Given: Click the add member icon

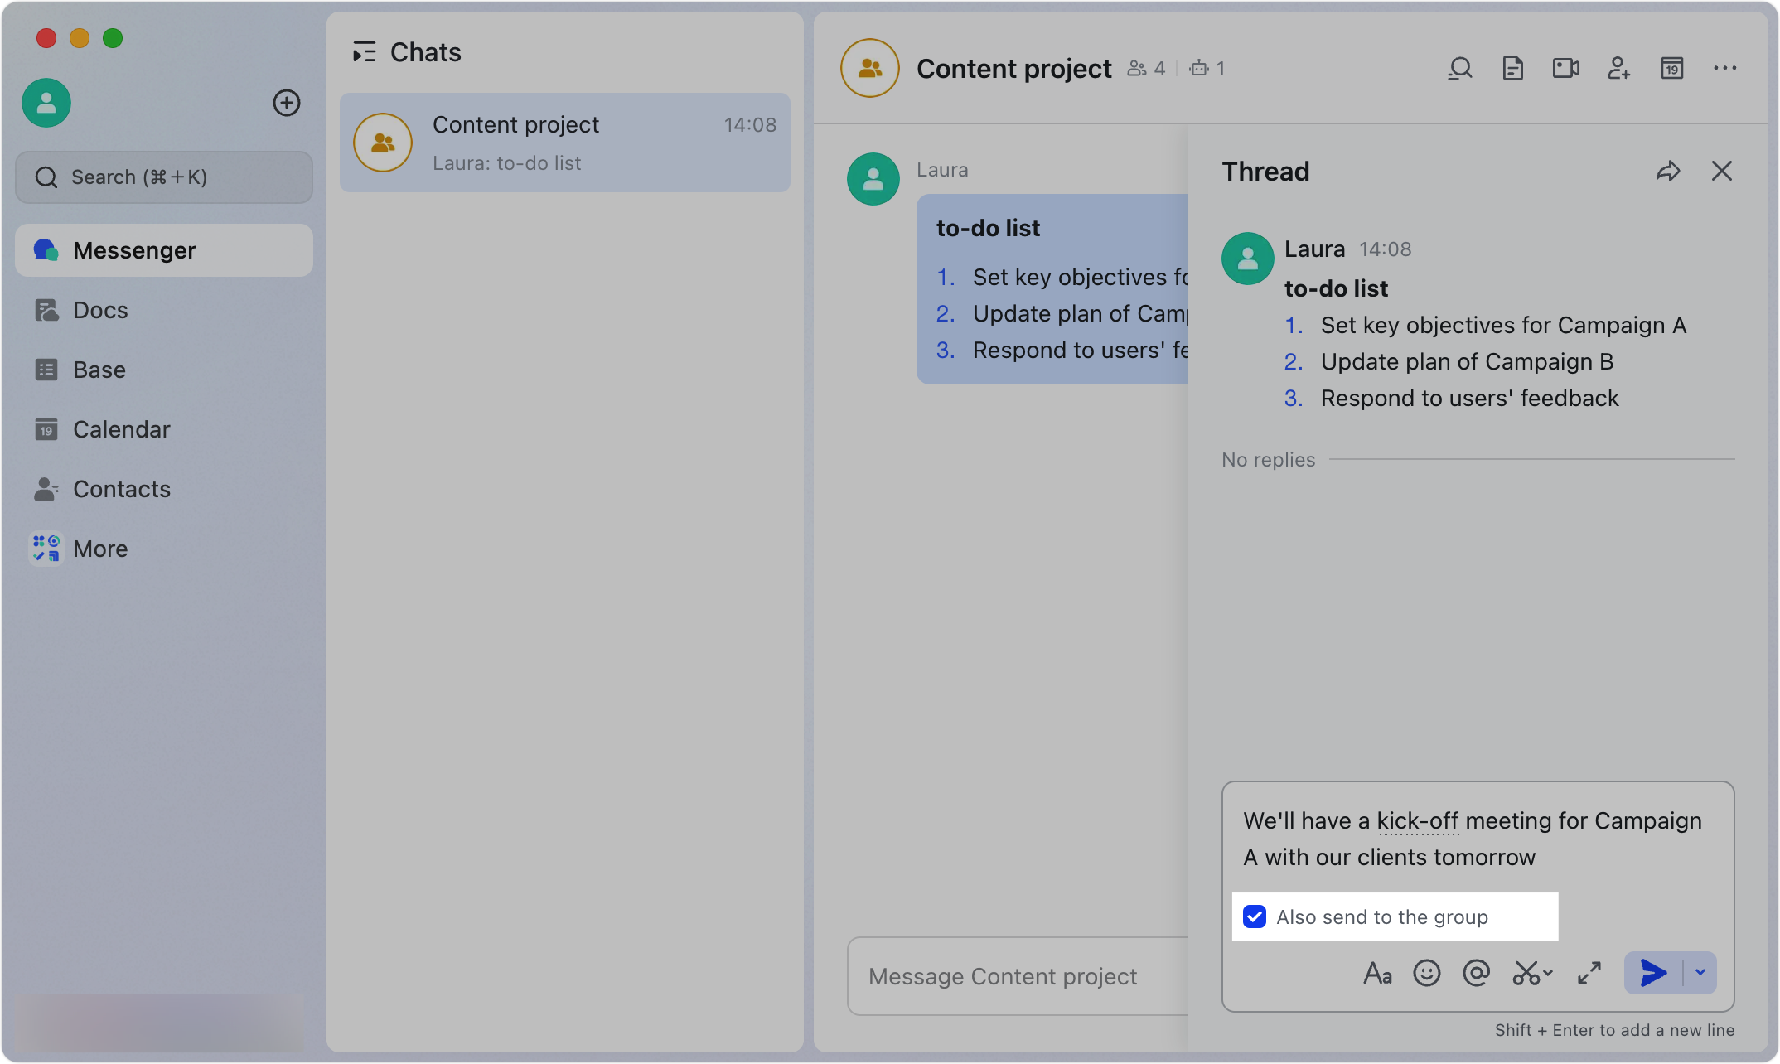Looking at the screenshot, I should (1618, 68).
